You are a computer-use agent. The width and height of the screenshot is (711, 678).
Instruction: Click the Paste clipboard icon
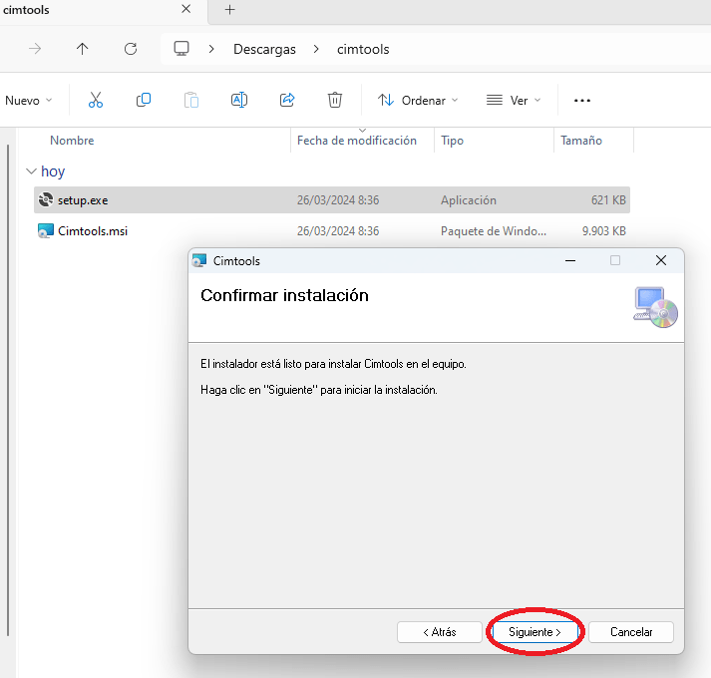point(191,100)
